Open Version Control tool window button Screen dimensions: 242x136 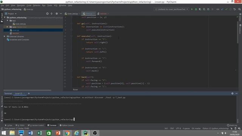tap(36, 125)
